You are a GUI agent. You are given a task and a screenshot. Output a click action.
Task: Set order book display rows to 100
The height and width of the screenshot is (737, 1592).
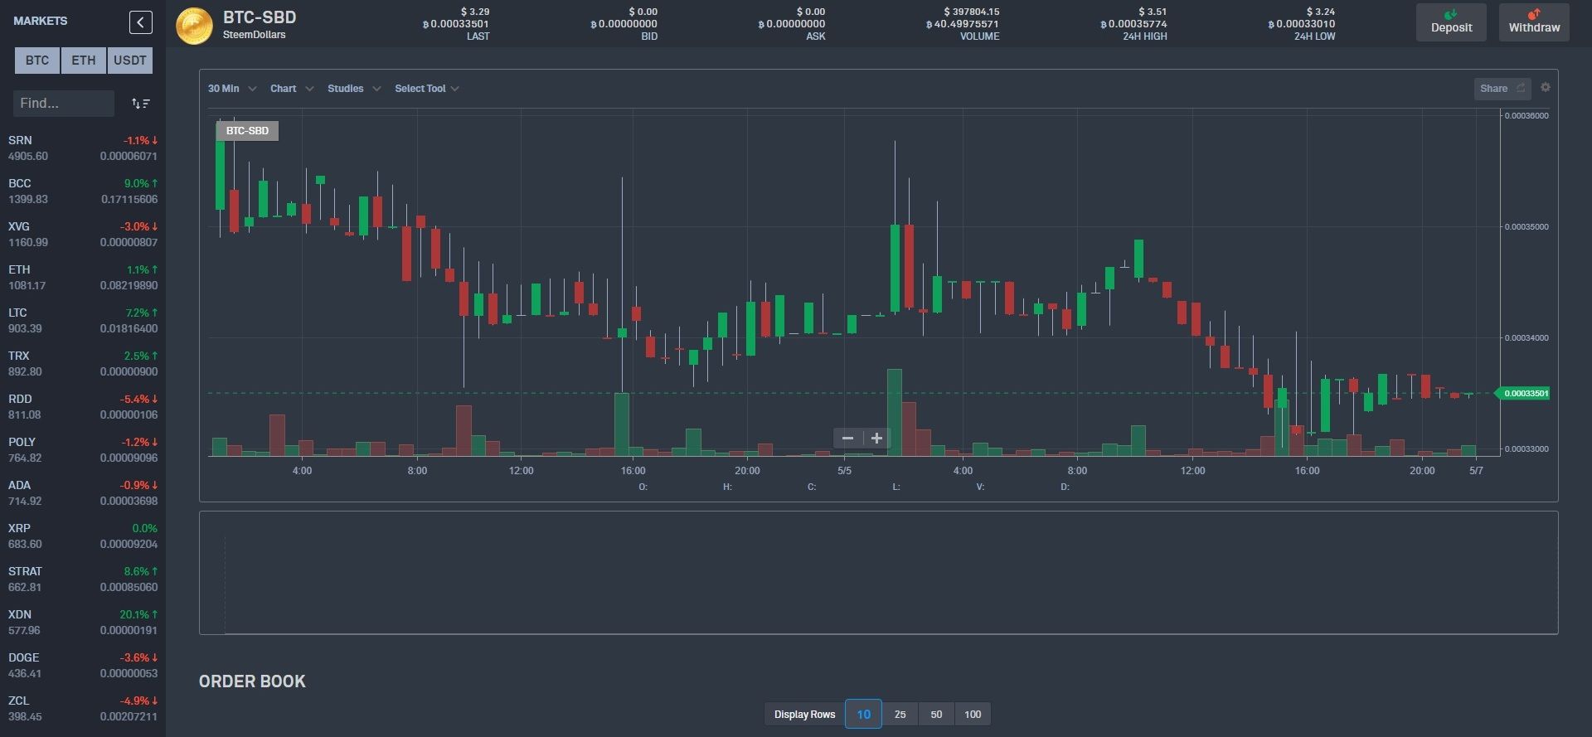(973, 714)
